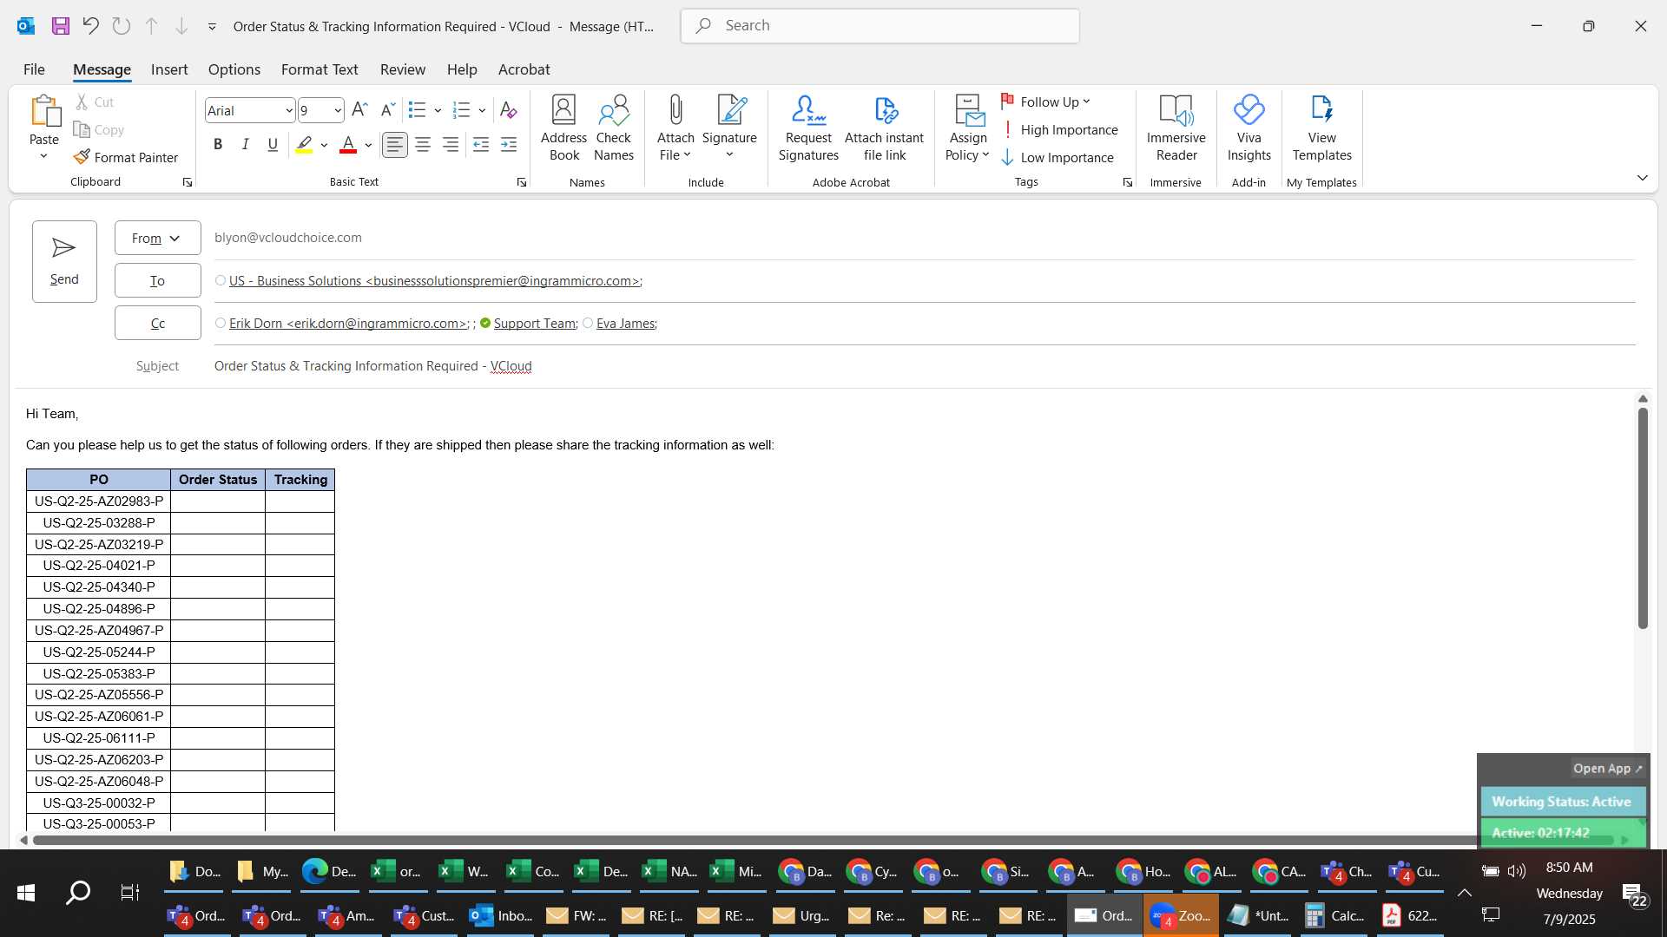The image size is (1667, 937).
Task: Click Eva James recipient
Action: point(626,324)
